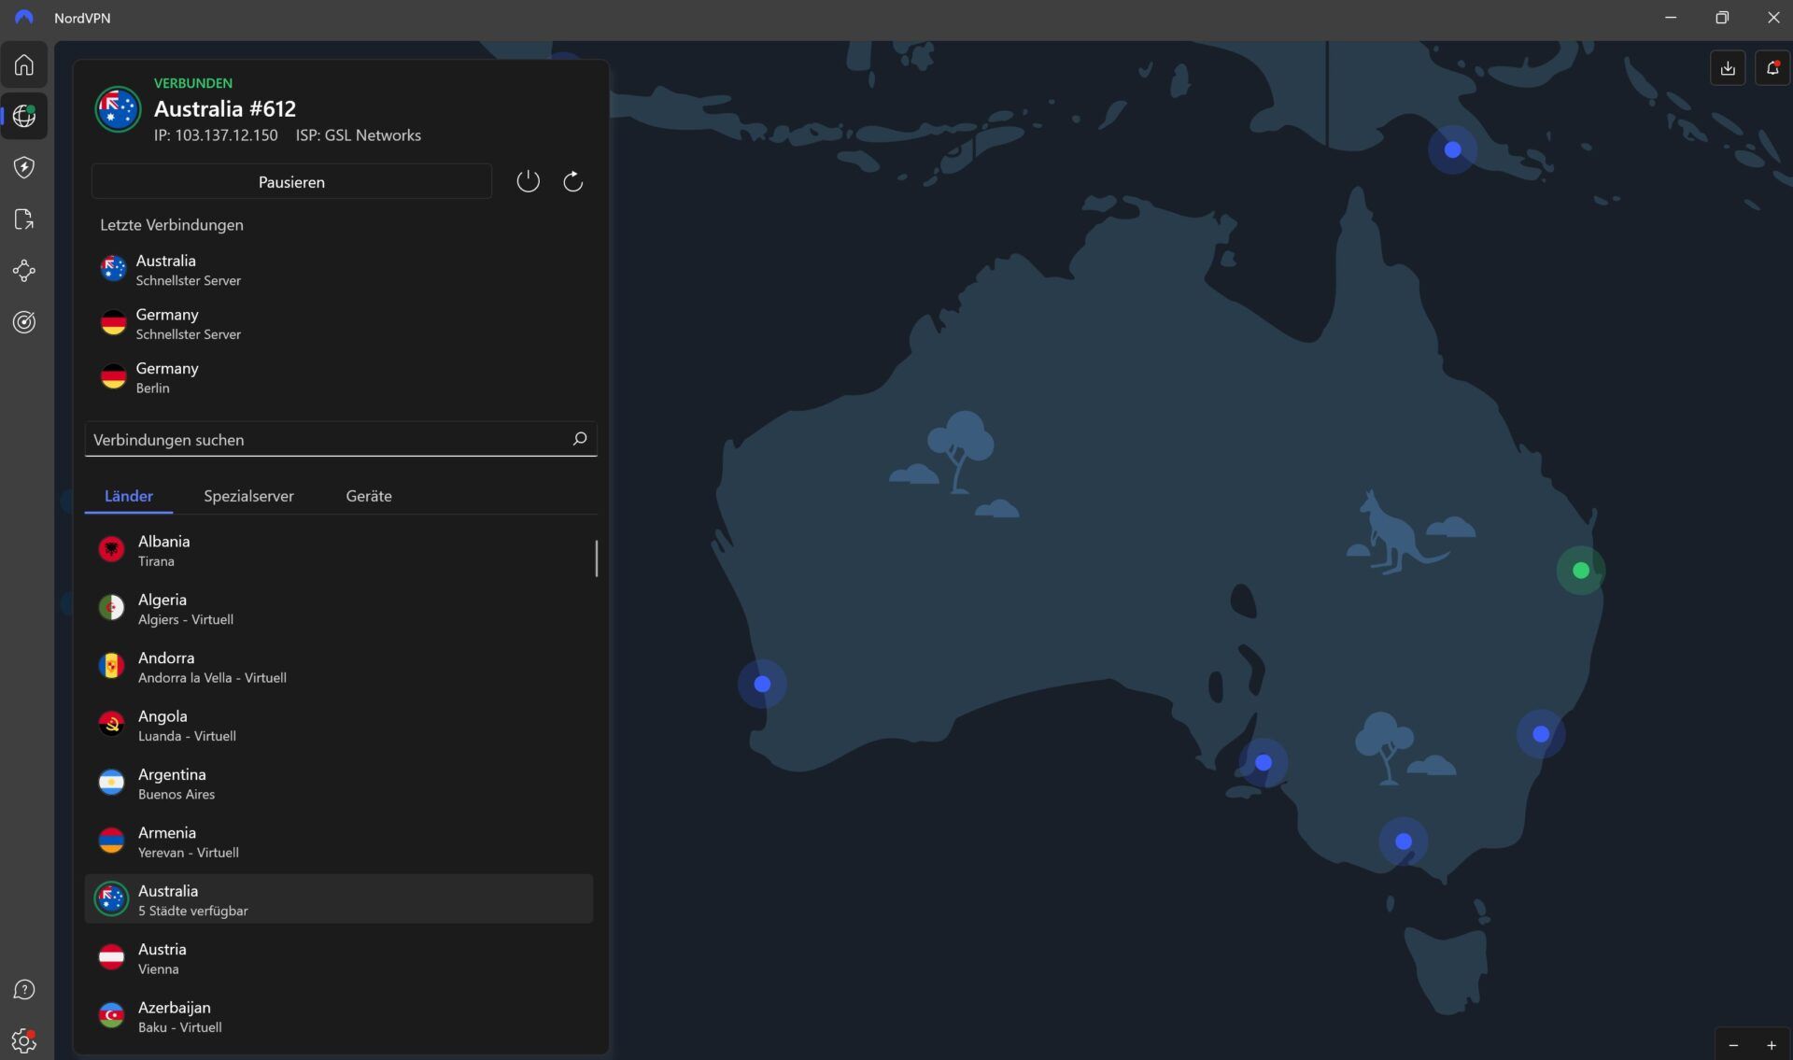Click the country list scrollbar
Viewport: 1793px width, 1060px height.
[x=596, y=558]
